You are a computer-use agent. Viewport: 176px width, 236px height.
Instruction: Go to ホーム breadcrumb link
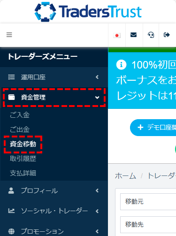[125, 176]
